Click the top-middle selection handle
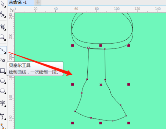 [x=101, y=46]
